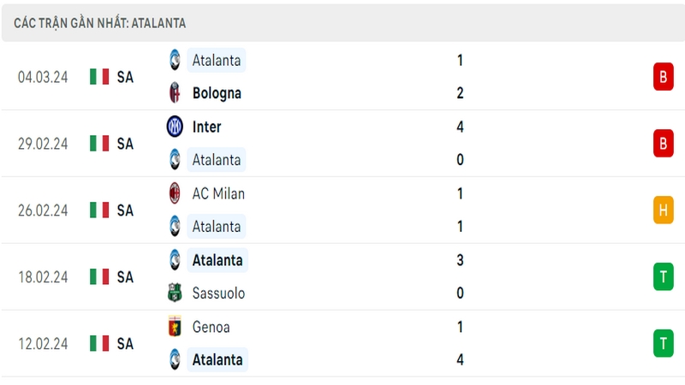Click the SA league label on 18.02.24
Image resolution: width=685 pixels, height=385 pixels.
[125, 276]
